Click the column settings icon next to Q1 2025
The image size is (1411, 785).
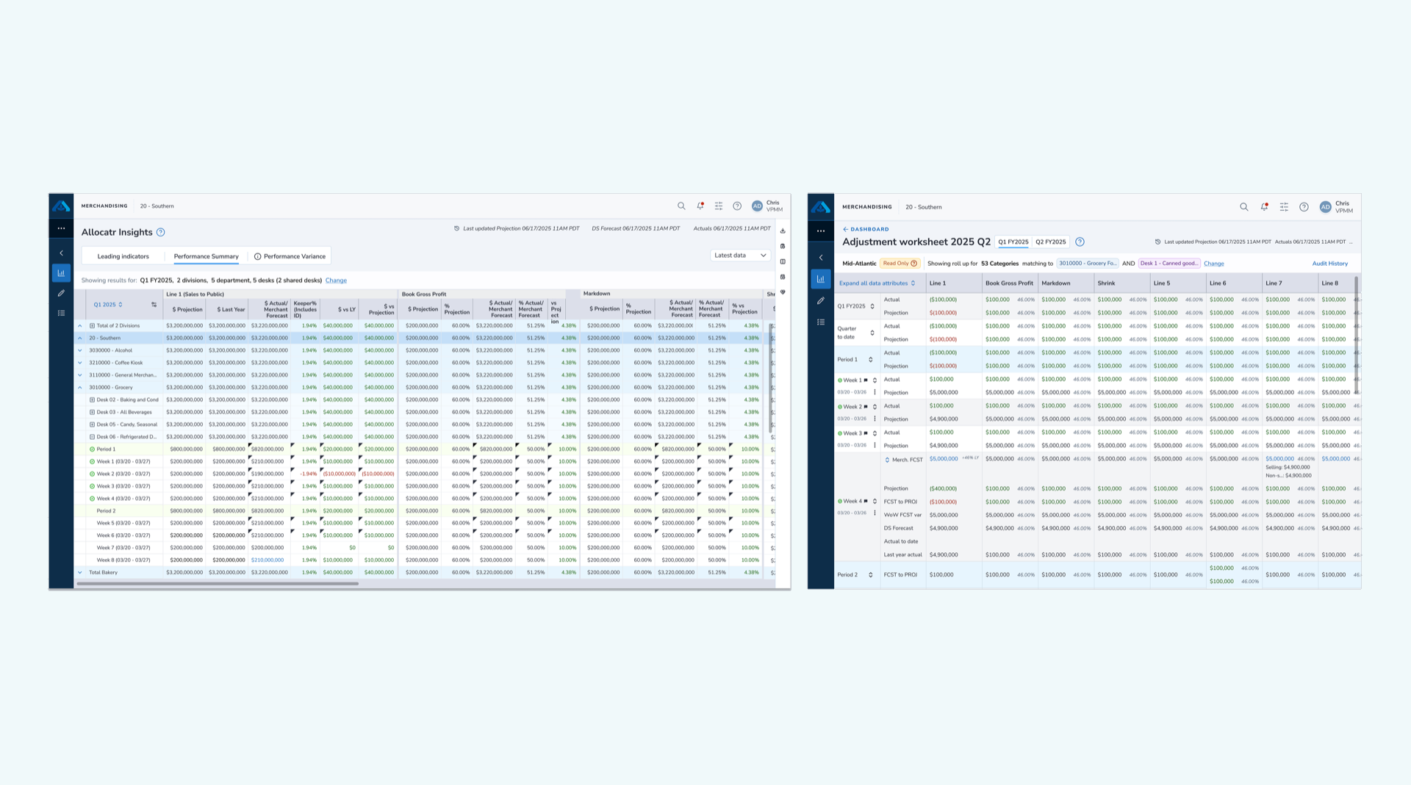tap(154, 305)
